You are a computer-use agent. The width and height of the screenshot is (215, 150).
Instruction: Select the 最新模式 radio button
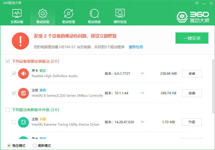tap(34, 146)
